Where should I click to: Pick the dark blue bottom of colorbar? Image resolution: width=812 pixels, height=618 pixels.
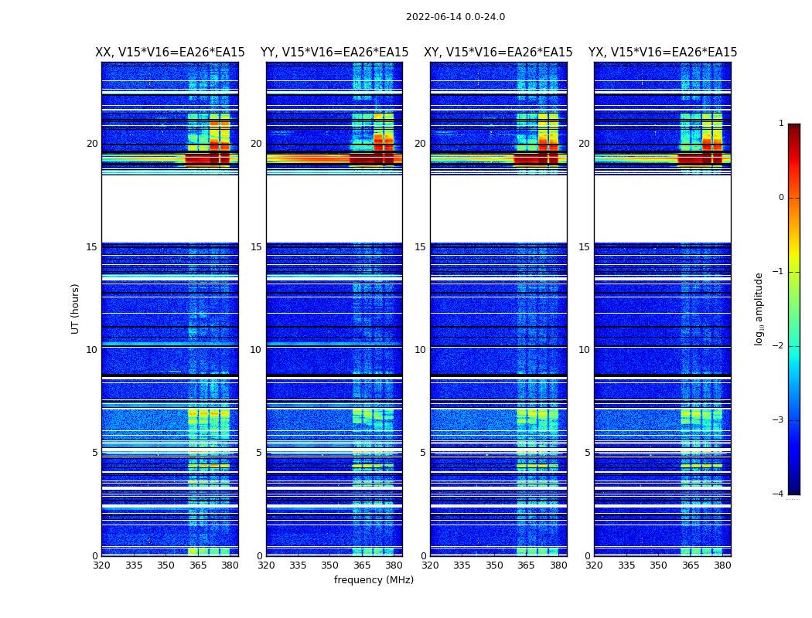point(793,489)
